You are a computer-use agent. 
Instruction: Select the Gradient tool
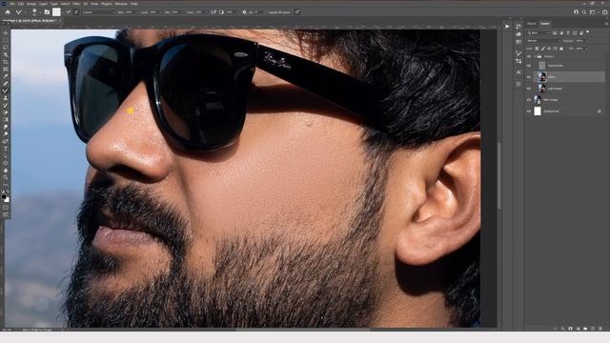pyautogui.click(x=6, y=120)
